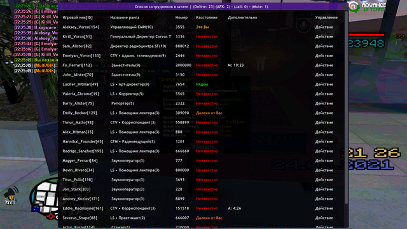This screenshot has width=407, height=229.
Task: Click the Управление column header
Action: pyautogui.click(x=326, y=18)
